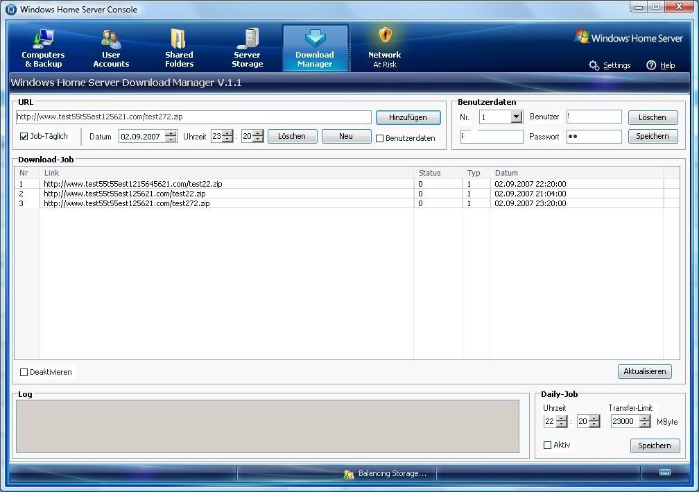Click the Aktualisieren button

pyautogui.click(x=645, y=371)
